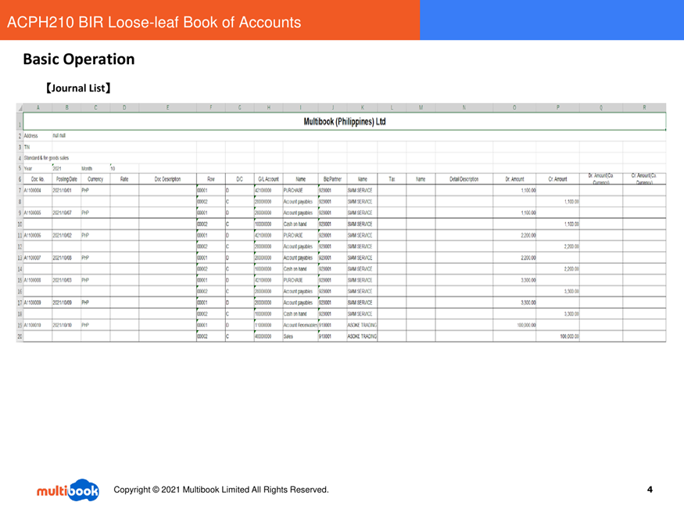Select column R header
The width and height of the screenshot is (684, 513).
point(644,108)
